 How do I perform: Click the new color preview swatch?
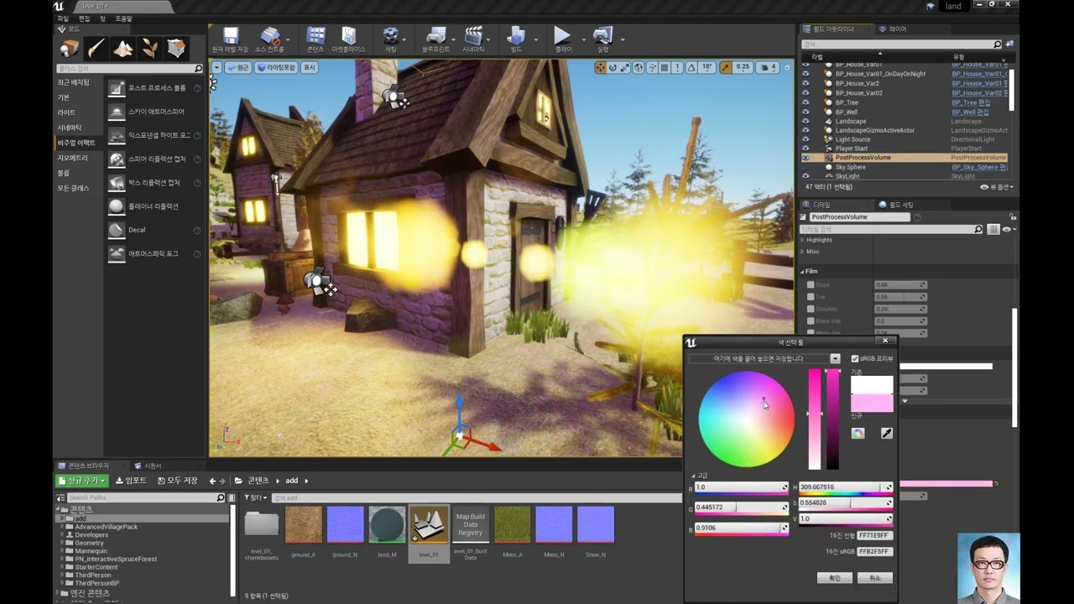[x=872, y=404]
